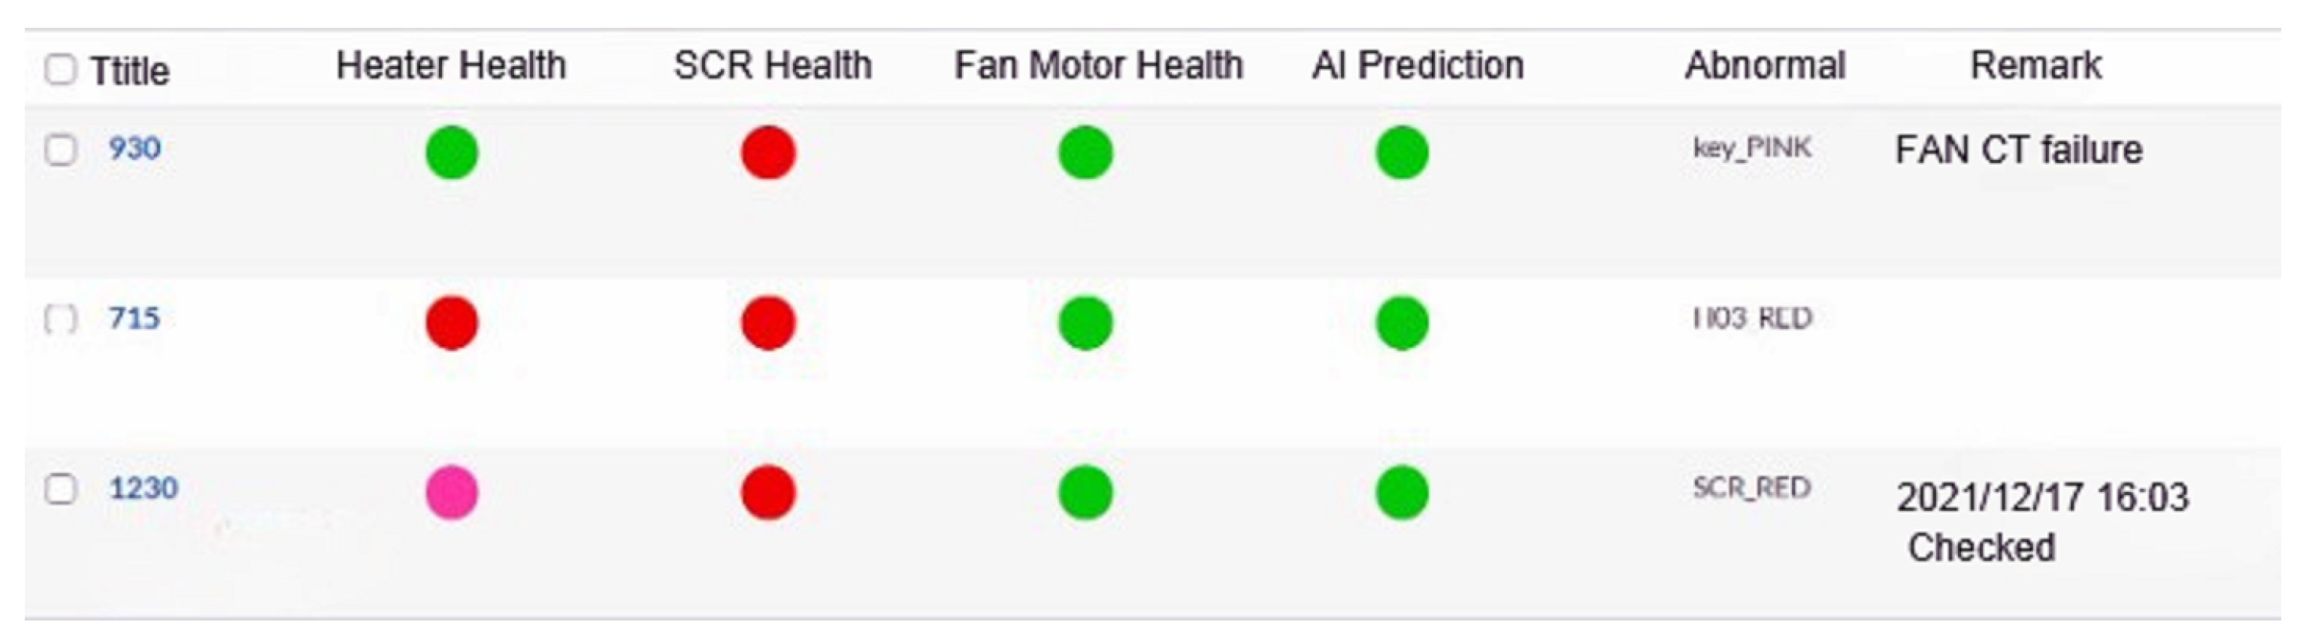The height and width of the screenshot is (643, 2306).
Task: Click the Fan Motor Health dot for 715
Action: pos(1085,322)
